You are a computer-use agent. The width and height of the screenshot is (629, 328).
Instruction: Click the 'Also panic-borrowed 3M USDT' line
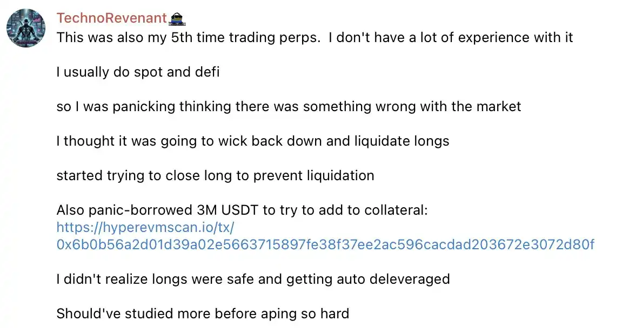[242, 210]
